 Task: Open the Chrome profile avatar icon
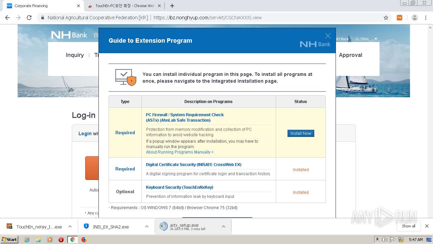click(414, 18)
